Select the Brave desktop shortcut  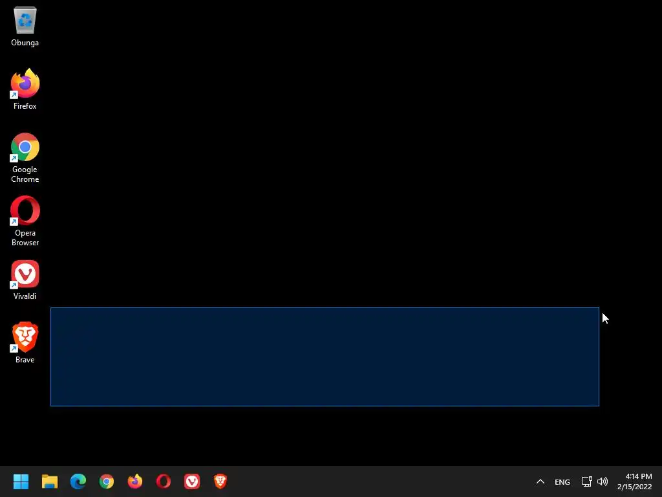tap(25, 343)
